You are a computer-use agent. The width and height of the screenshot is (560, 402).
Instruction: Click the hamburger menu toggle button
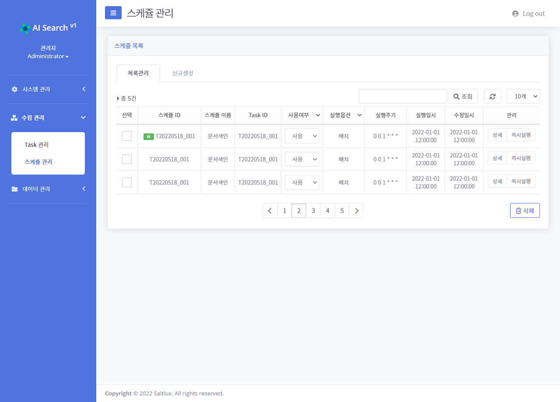pos(113,13)
